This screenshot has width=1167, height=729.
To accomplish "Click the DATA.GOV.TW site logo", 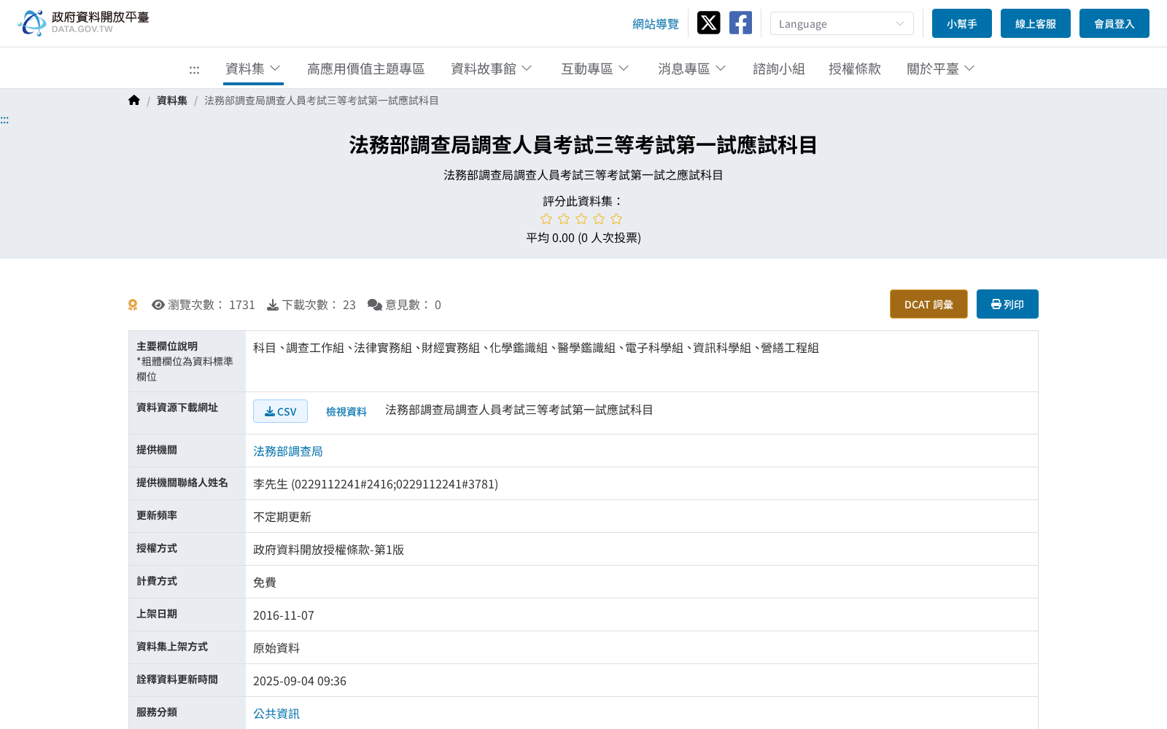I will tap(83, 23).
